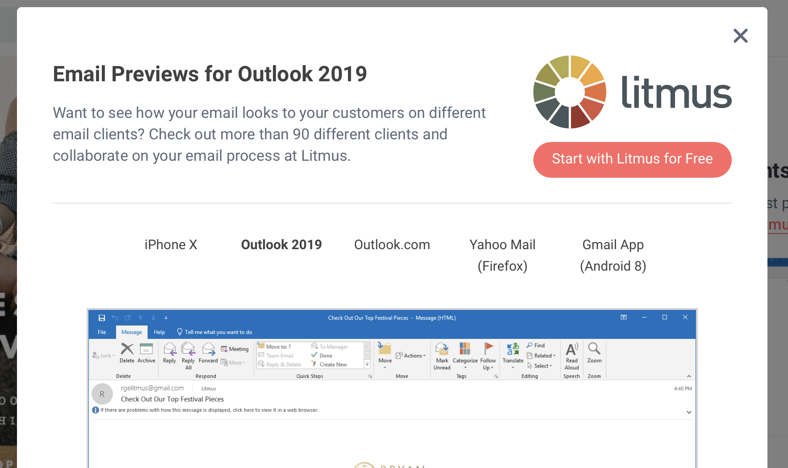
Task: Show Yahoo Mail (Firefox) preview
Action: tap(503, 255)
